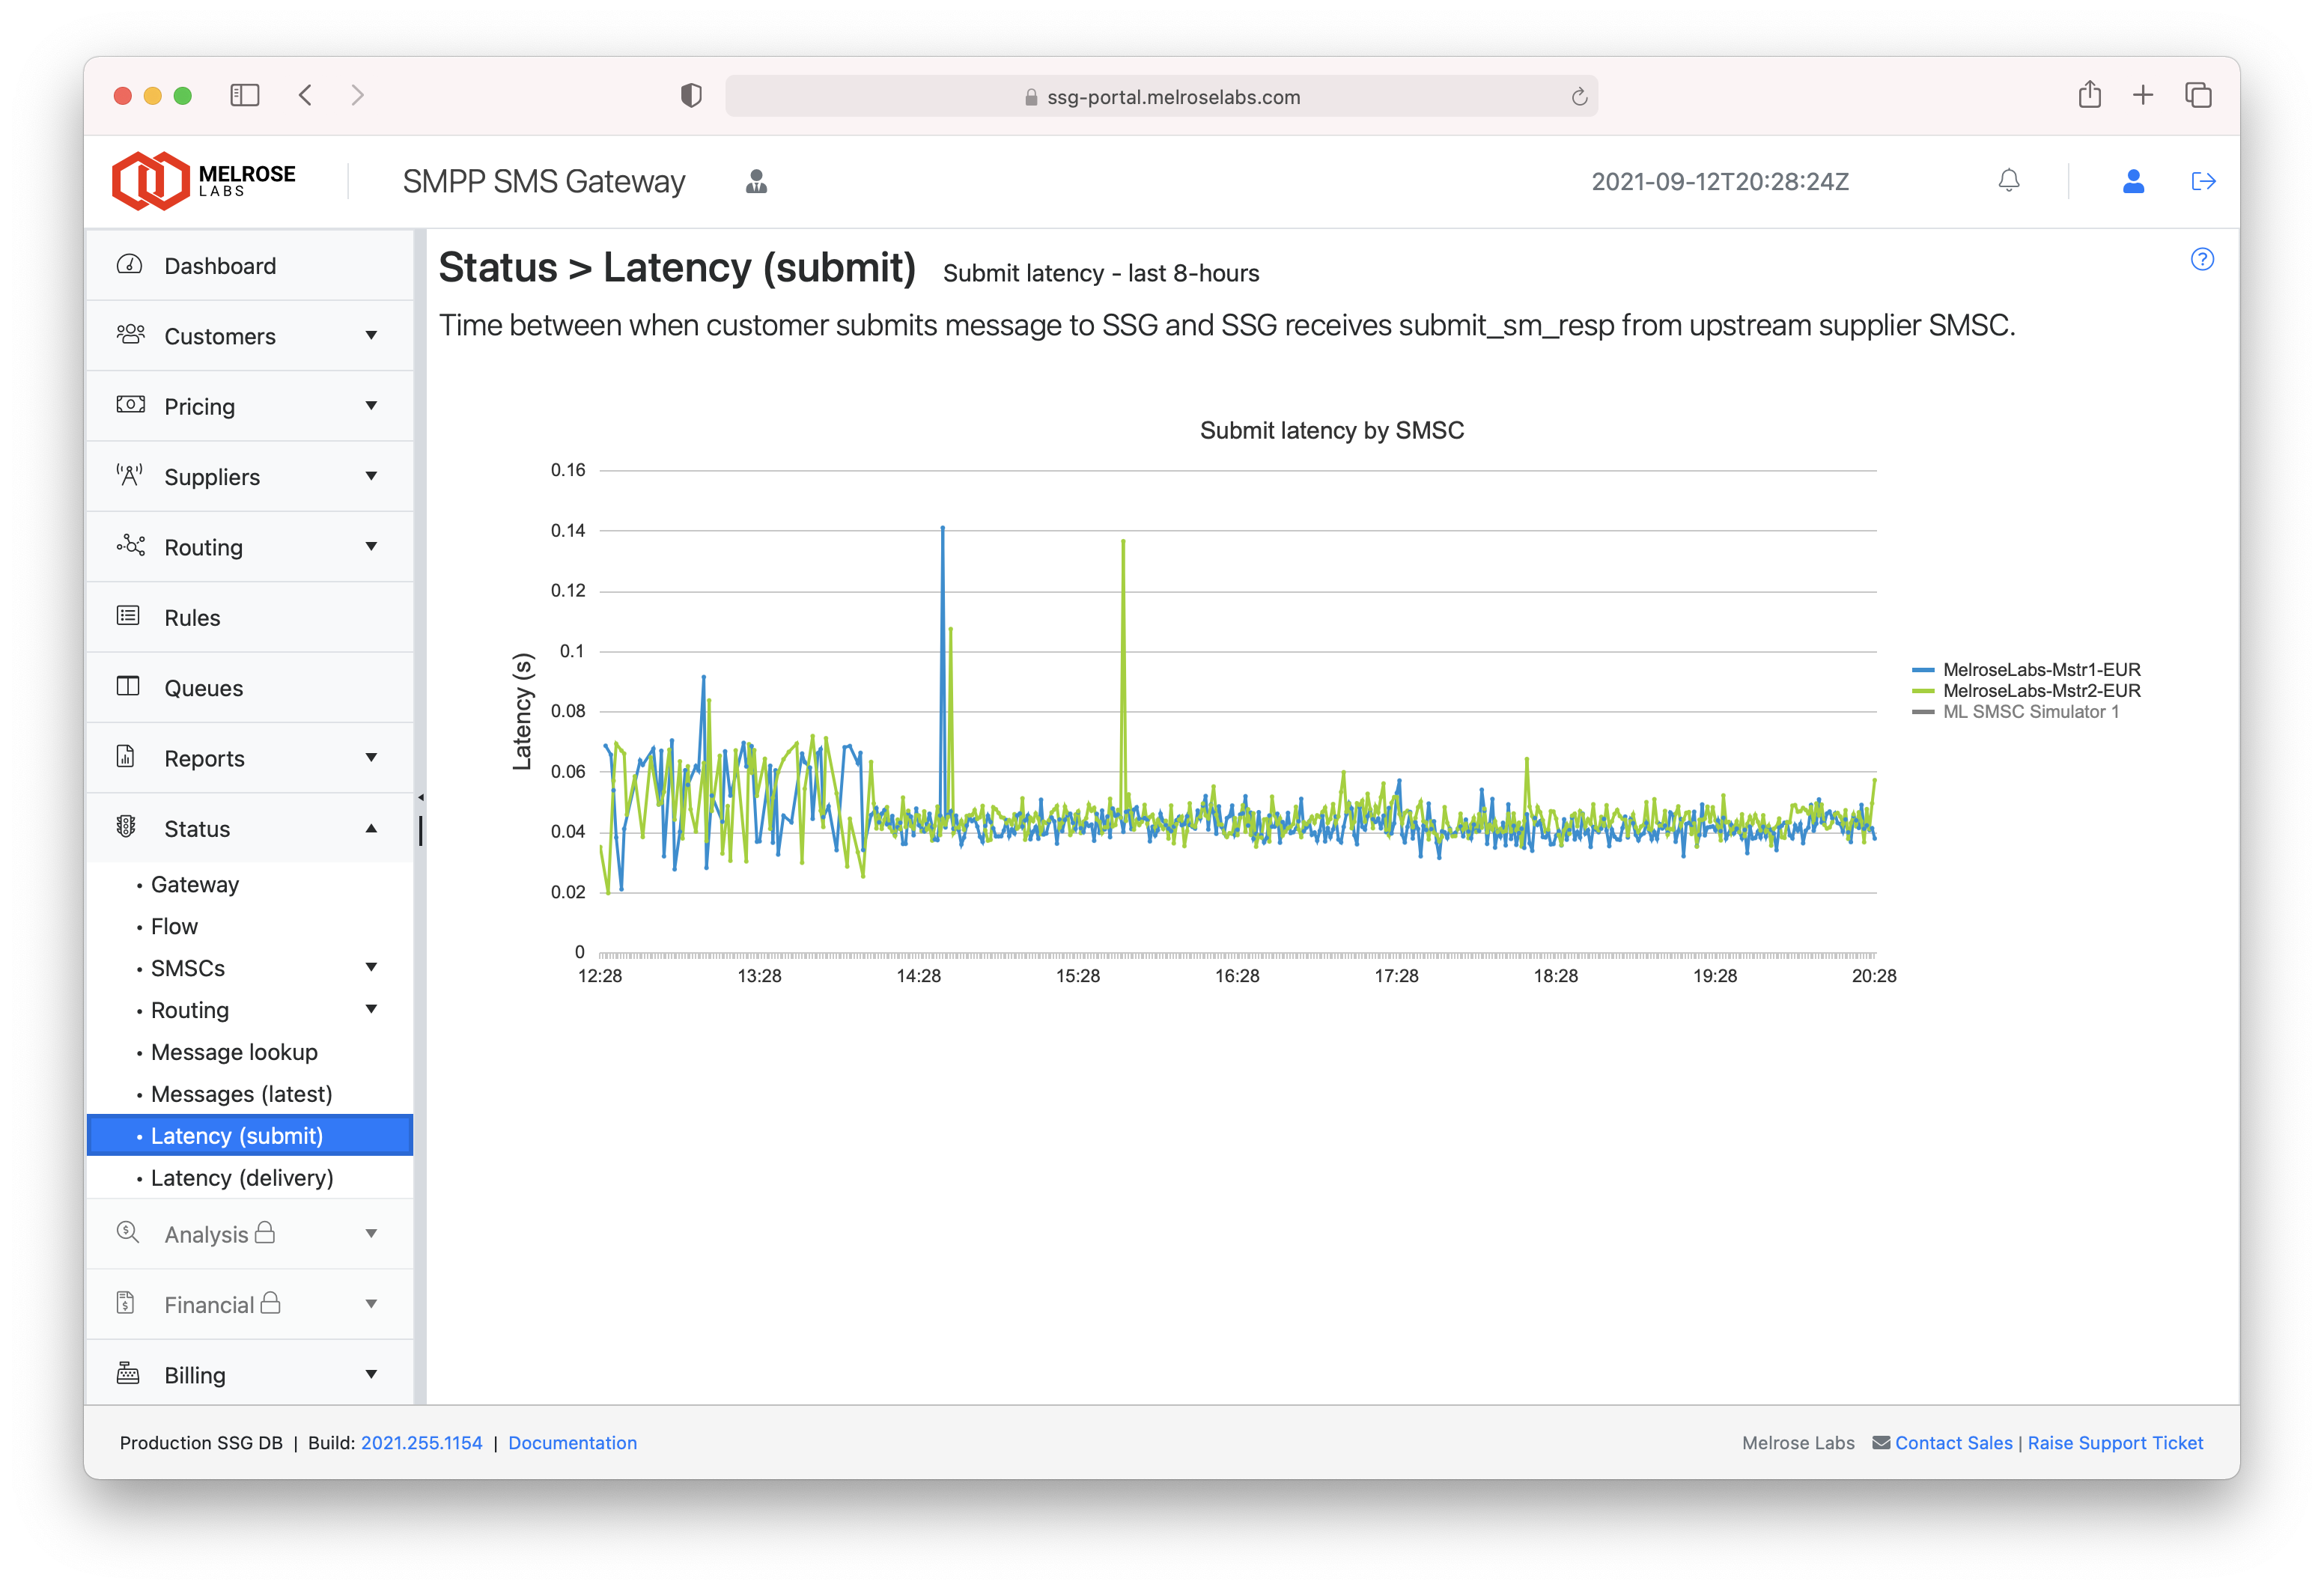The width and height of the screenshot is (2324, 1590).
Task: Open the help question mark icon
Action: pyautogui.click(x=2201, y=260)
